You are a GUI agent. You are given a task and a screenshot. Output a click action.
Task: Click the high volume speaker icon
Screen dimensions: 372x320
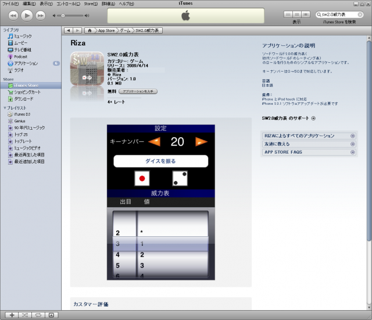coord(87,16)
